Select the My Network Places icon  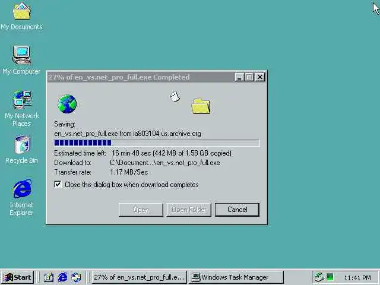coord(22,109)
